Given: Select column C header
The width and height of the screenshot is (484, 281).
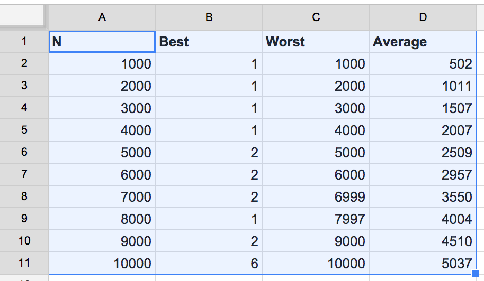Looking at the screenshot, I should tap(316, 17).
